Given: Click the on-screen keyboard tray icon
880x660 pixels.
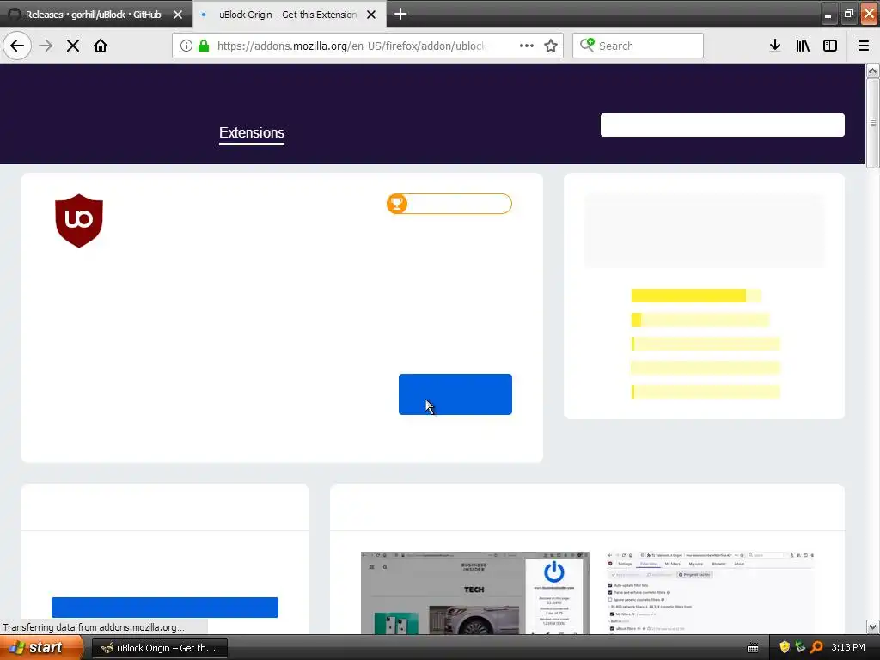Looking at the screenshot, I should pos(753,648).
